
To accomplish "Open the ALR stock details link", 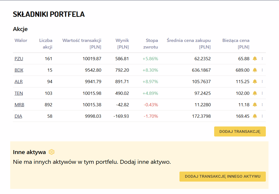I will 19,82.
